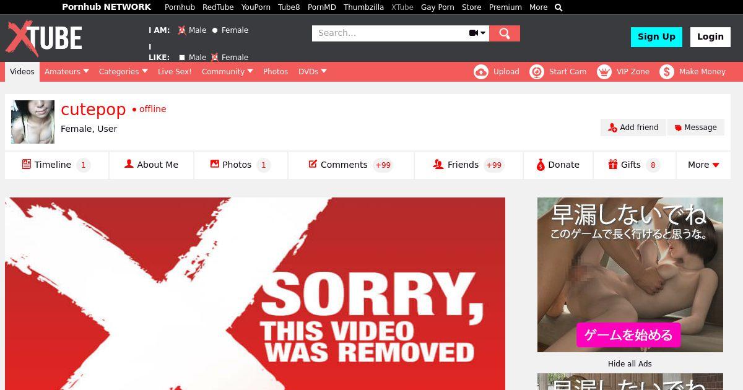Click the Comments pencil icon
The height and width of the screenshot is (390, 743).
tap(313, 164)
